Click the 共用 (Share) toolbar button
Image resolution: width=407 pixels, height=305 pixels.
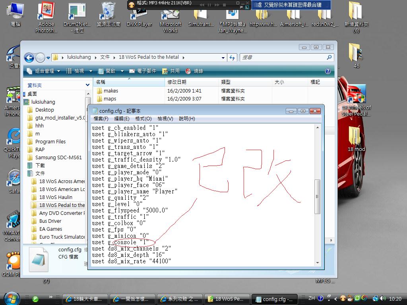pyautogui.click(x=171, y=71)
